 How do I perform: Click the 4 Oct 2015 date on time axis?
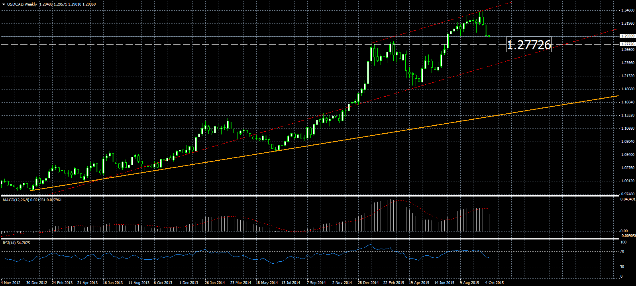coord(494,283)
